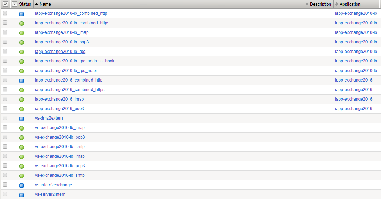This screenshot has width=381, height=199.
Task: Click green status icon of iapp-exchange2010-lb_imap
Action: pyautogui.click(x=22, y=33)
